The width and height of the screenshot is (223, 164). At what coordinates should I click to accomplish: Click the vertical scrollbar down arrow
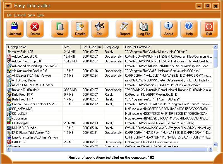click(x=215, y=145)
